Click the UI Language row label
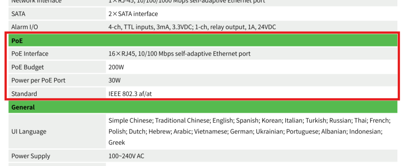The width and height of the screenshot is (407, 166). [x=29, y=131]
